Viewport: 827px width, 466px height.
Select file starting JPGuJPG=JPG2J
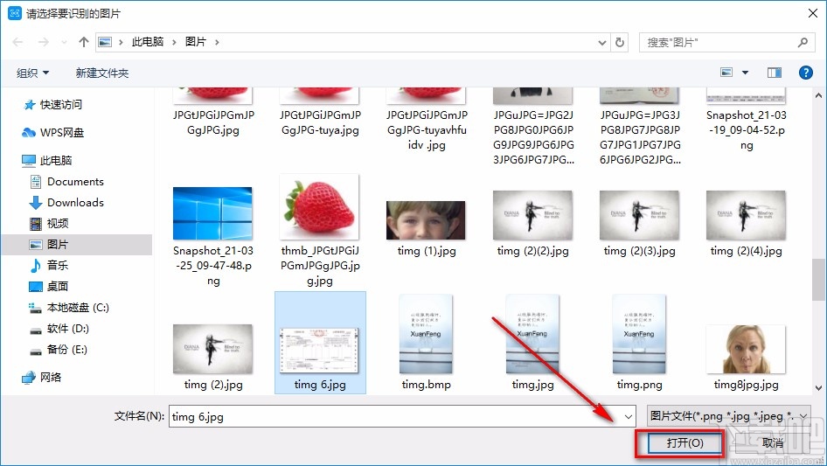pyautogui.click(x=533, y=128)
